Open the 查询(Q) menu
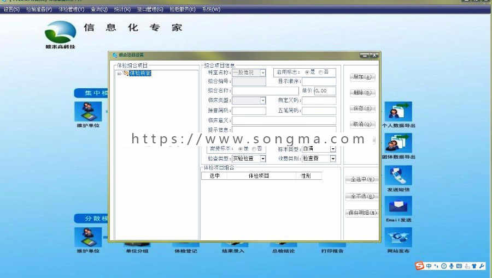Viewport: 492px width, 278px height. tap(99, 9)
